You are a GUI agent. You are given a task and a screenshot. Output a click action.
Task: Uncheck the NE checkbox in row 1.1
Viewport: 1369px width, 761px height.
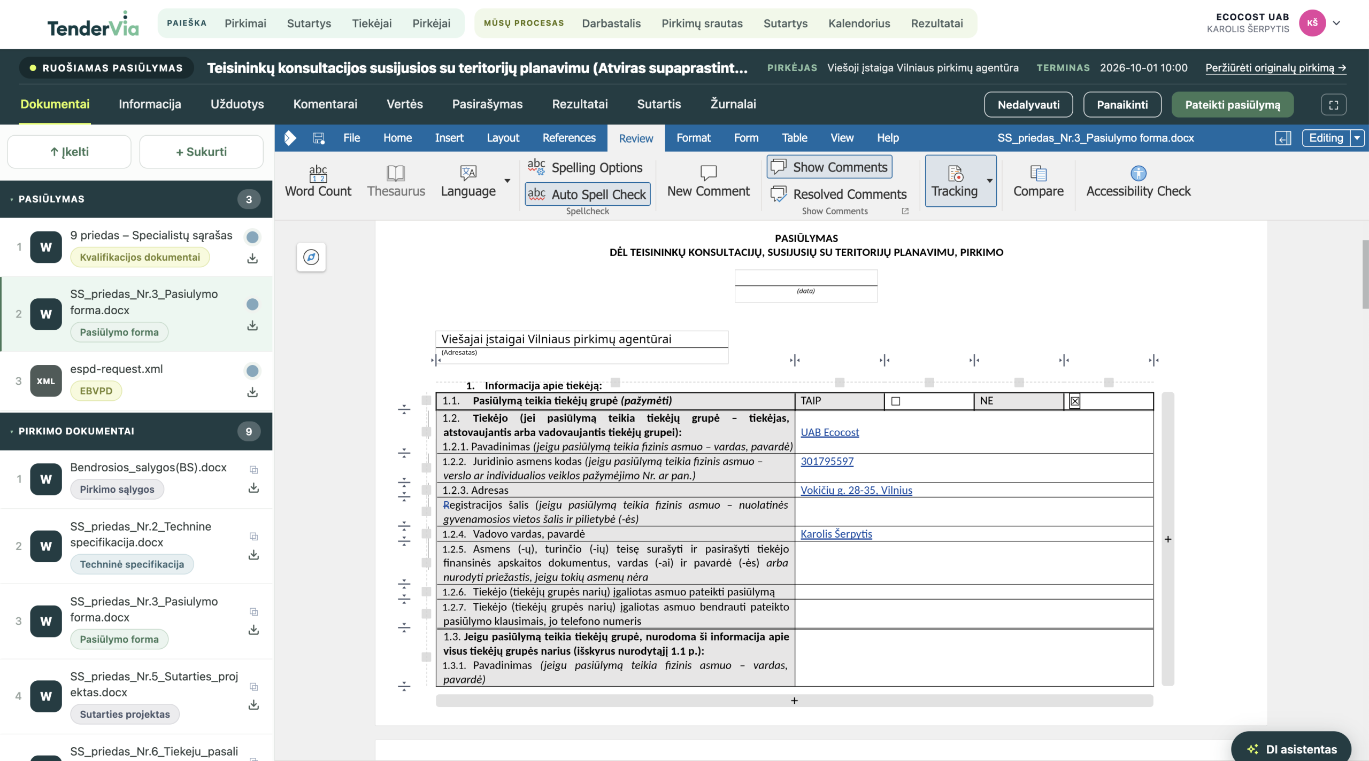pos(1075,401)
